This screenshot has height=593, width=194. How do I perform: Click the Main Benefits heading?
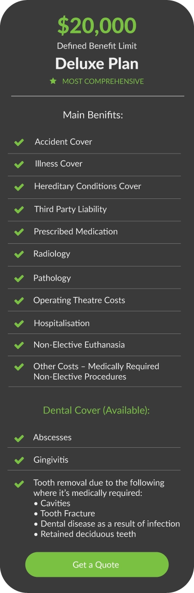pyautogui.click(x=93, y=115)
